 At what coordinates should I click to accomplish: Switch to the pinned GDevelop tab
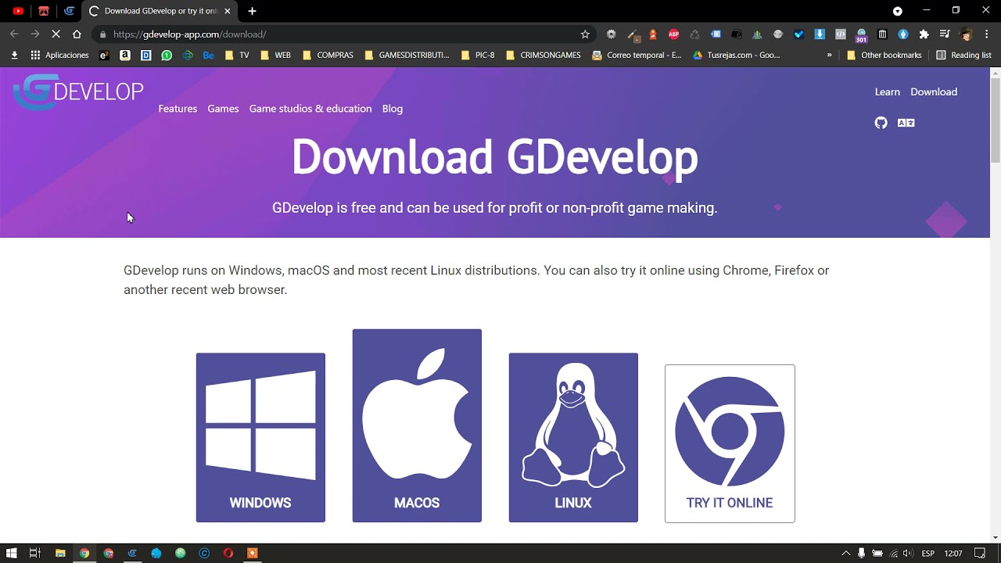(x=69, y=11)
